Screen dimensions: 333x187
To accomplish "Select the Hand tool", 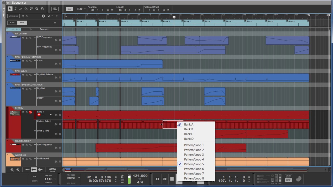I will [x=42, y=9].
